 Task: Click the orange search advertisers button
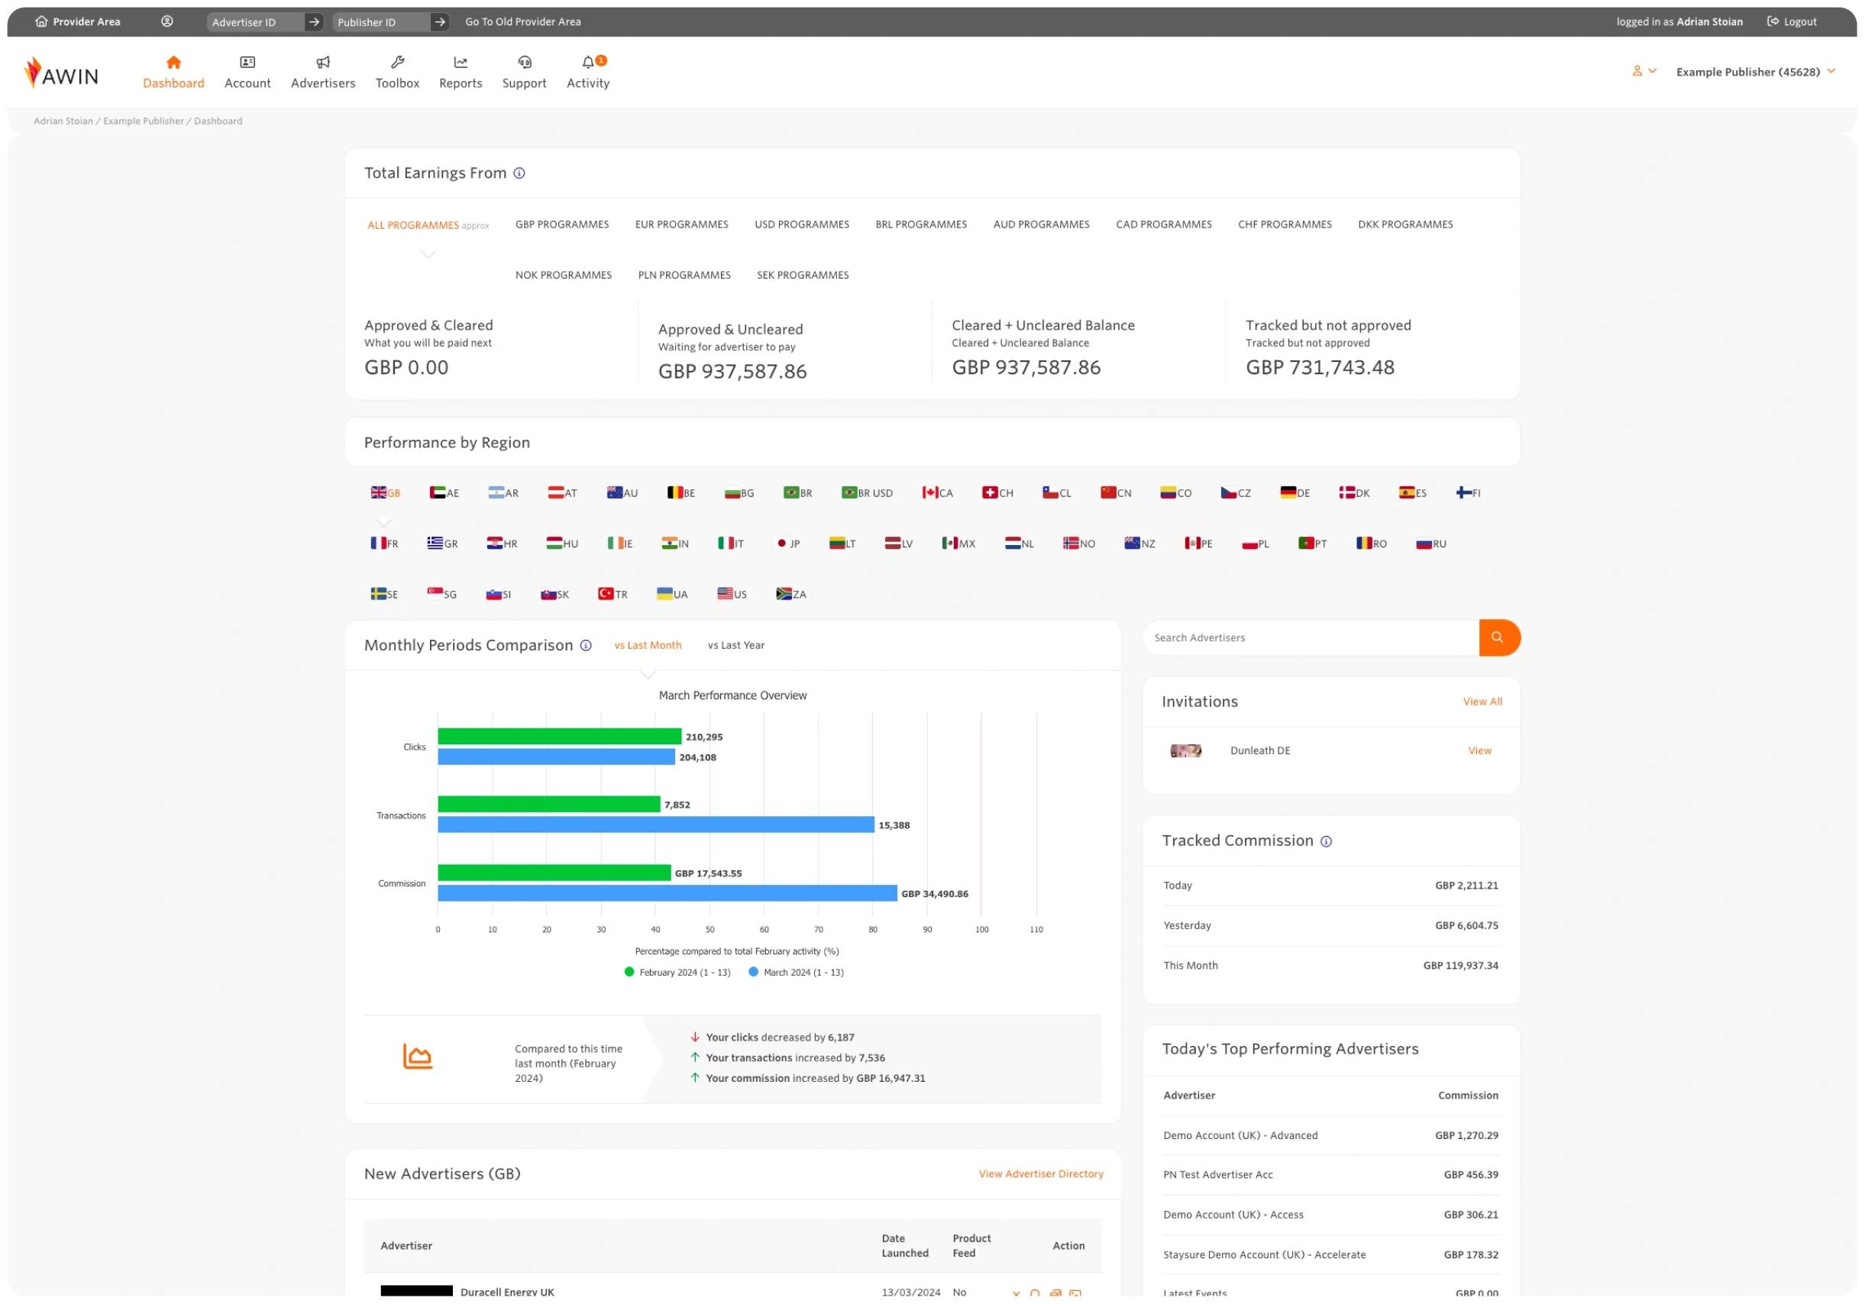pos(1498,637)
